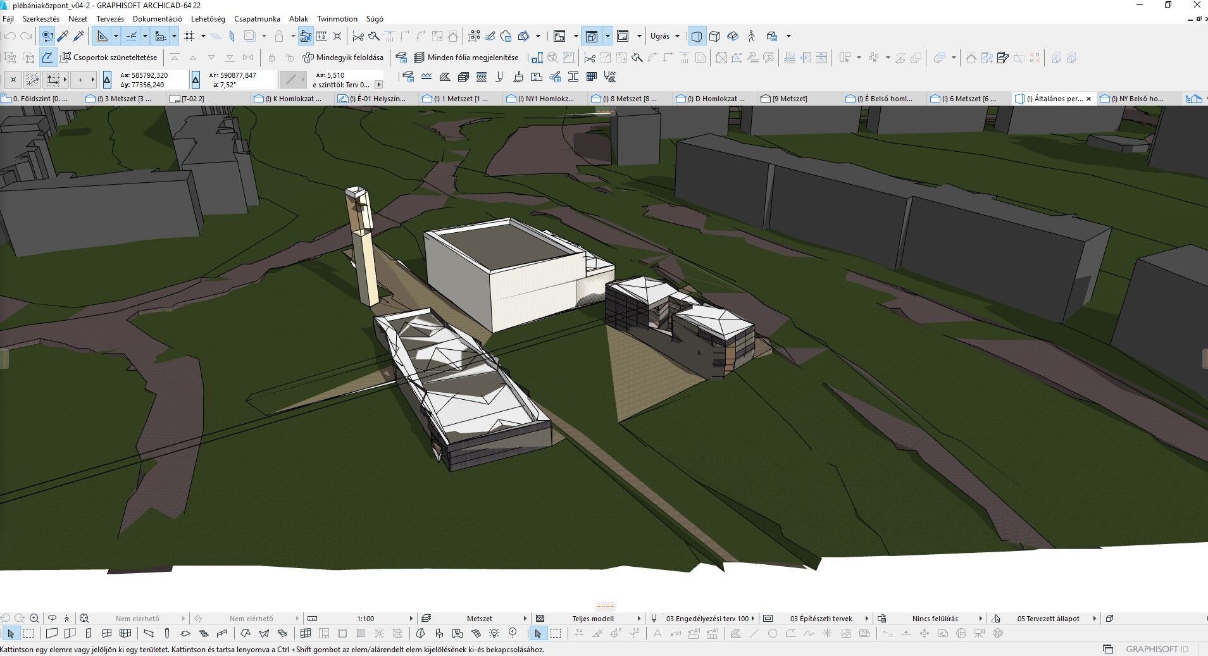Select the Pick Up Parameters eyedropper tool
The width and height of the screenshot is (1208, 656).
[x=63, y=36]
